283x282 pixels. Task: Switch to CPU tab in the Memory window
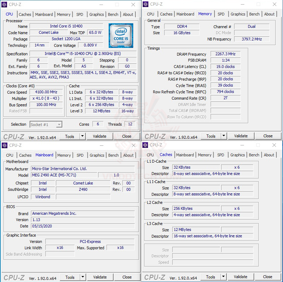pyautogui.click(x=150, y=14)
